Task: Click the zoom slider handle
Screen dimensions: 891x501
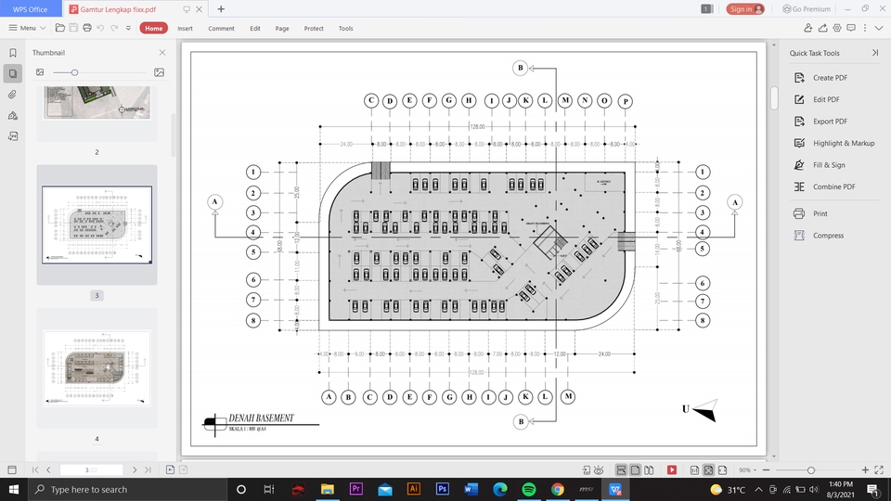Action: (811, 469)
